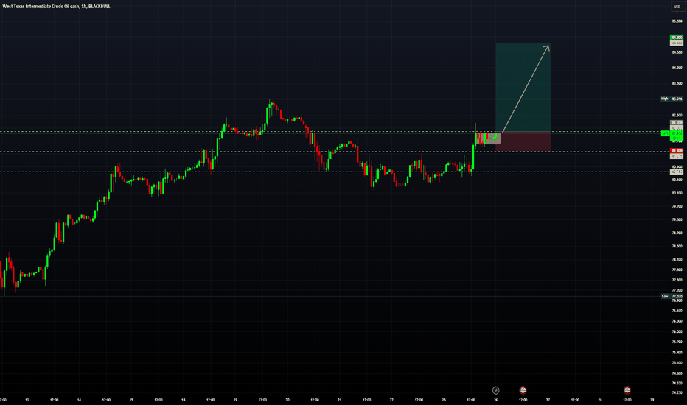The image size is (687, 405).
Task: Select the red stop-loss zone of long position
Action: 523,141
